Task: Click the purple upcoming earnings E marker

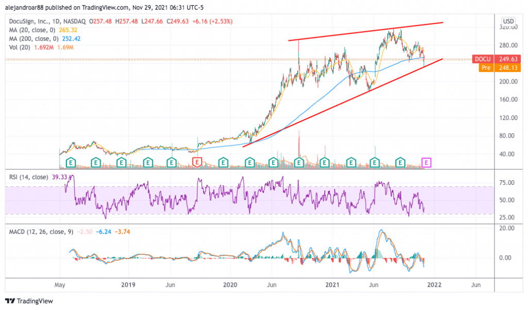Action: click(x=426, y=163)
